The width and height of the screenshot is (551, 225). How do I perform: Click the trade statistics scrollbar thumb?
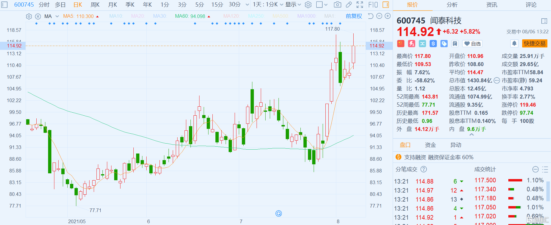pyautogui.click(x=548, y=191)
